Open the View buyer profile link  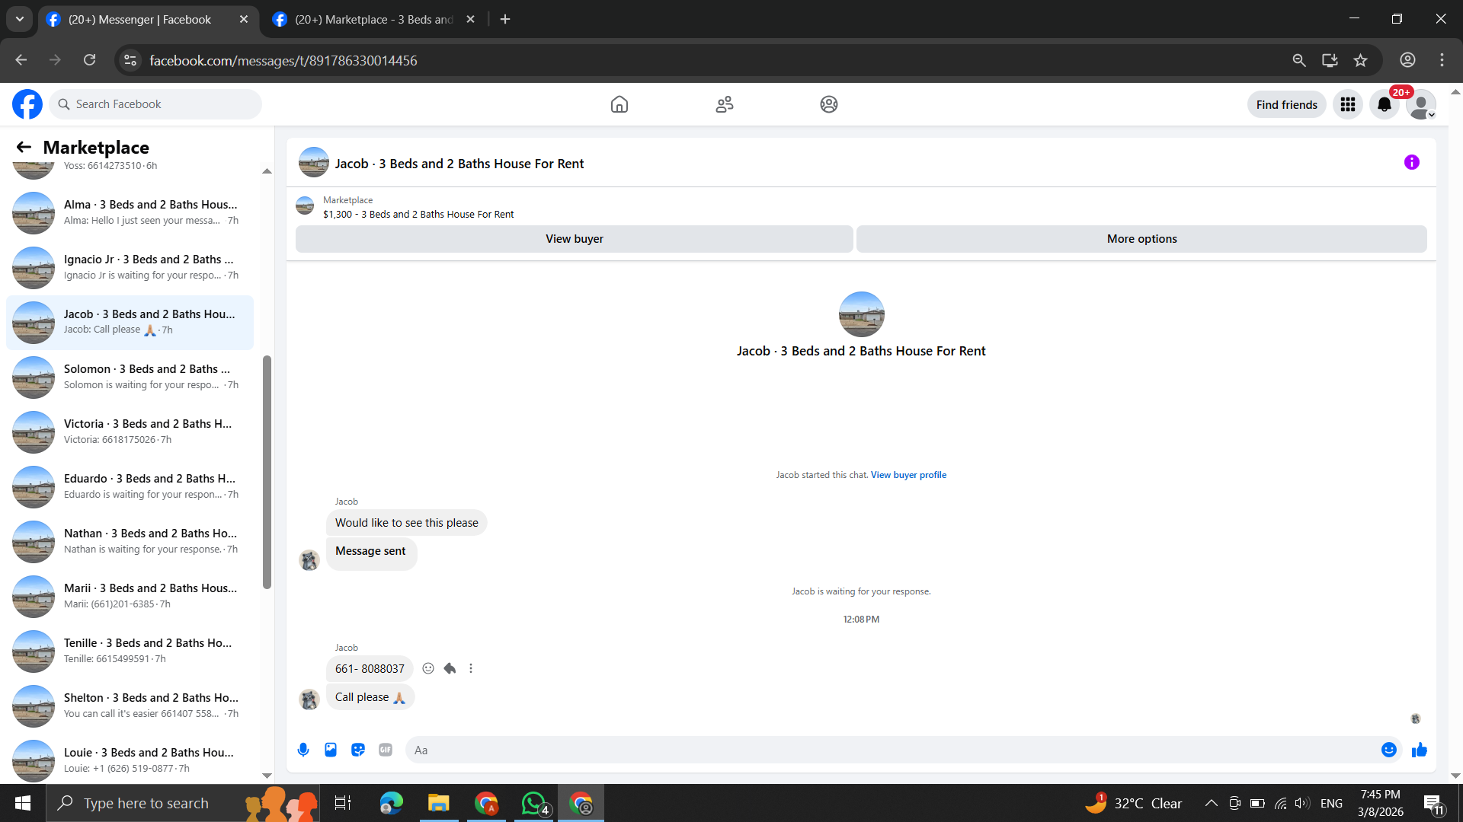pyautogui.click(x=908, y=475)
